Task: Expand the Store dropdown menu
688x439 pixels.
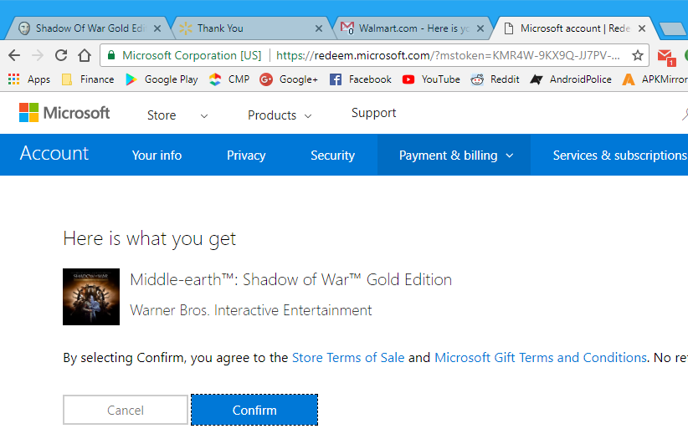Action: [x=177, y=115]
